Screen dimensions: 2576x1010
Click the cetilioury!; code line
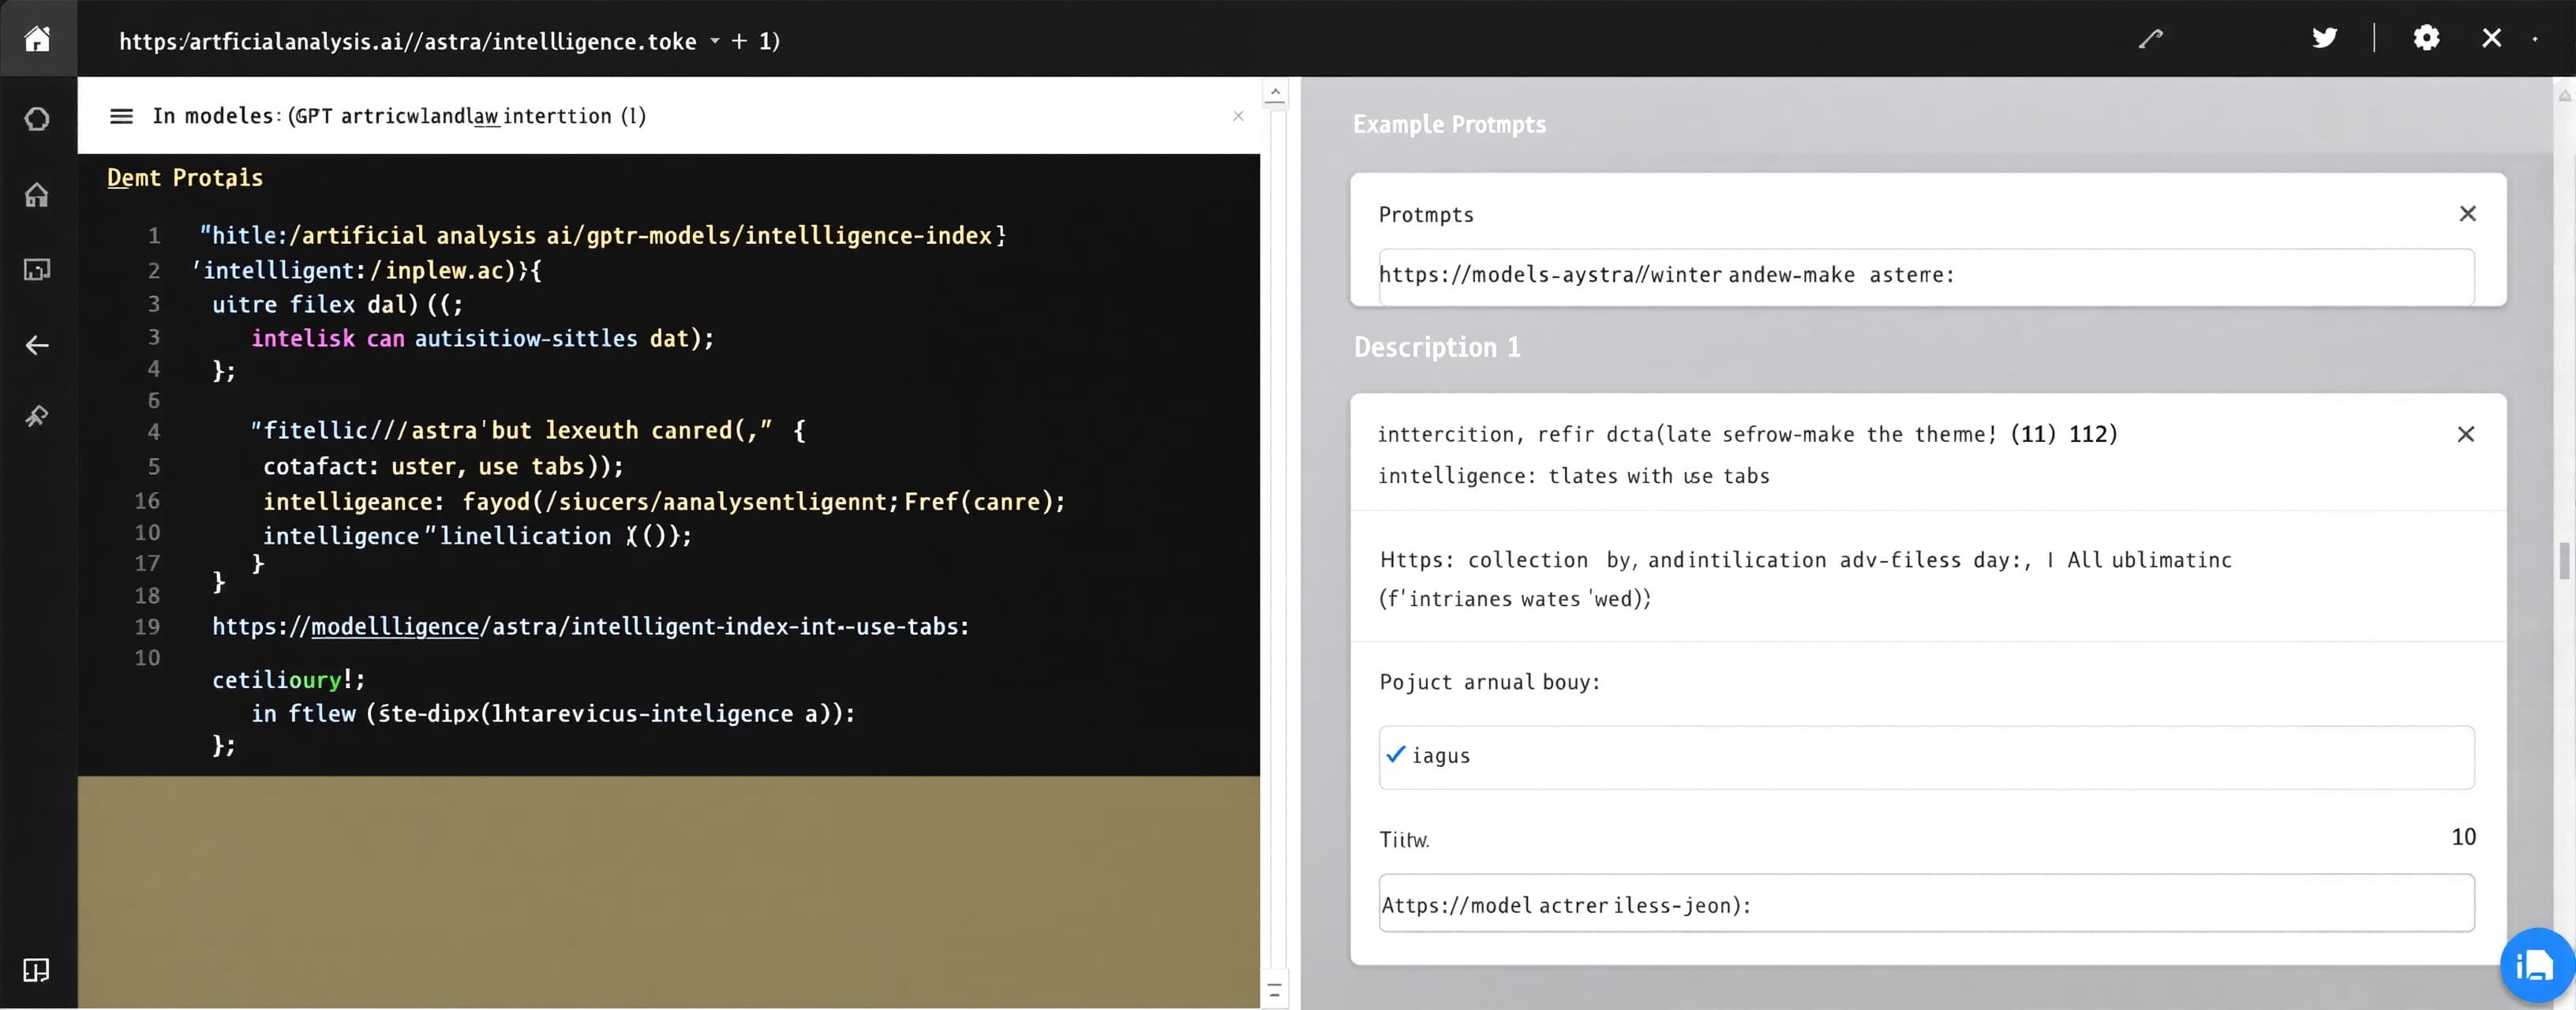[288, 680]
